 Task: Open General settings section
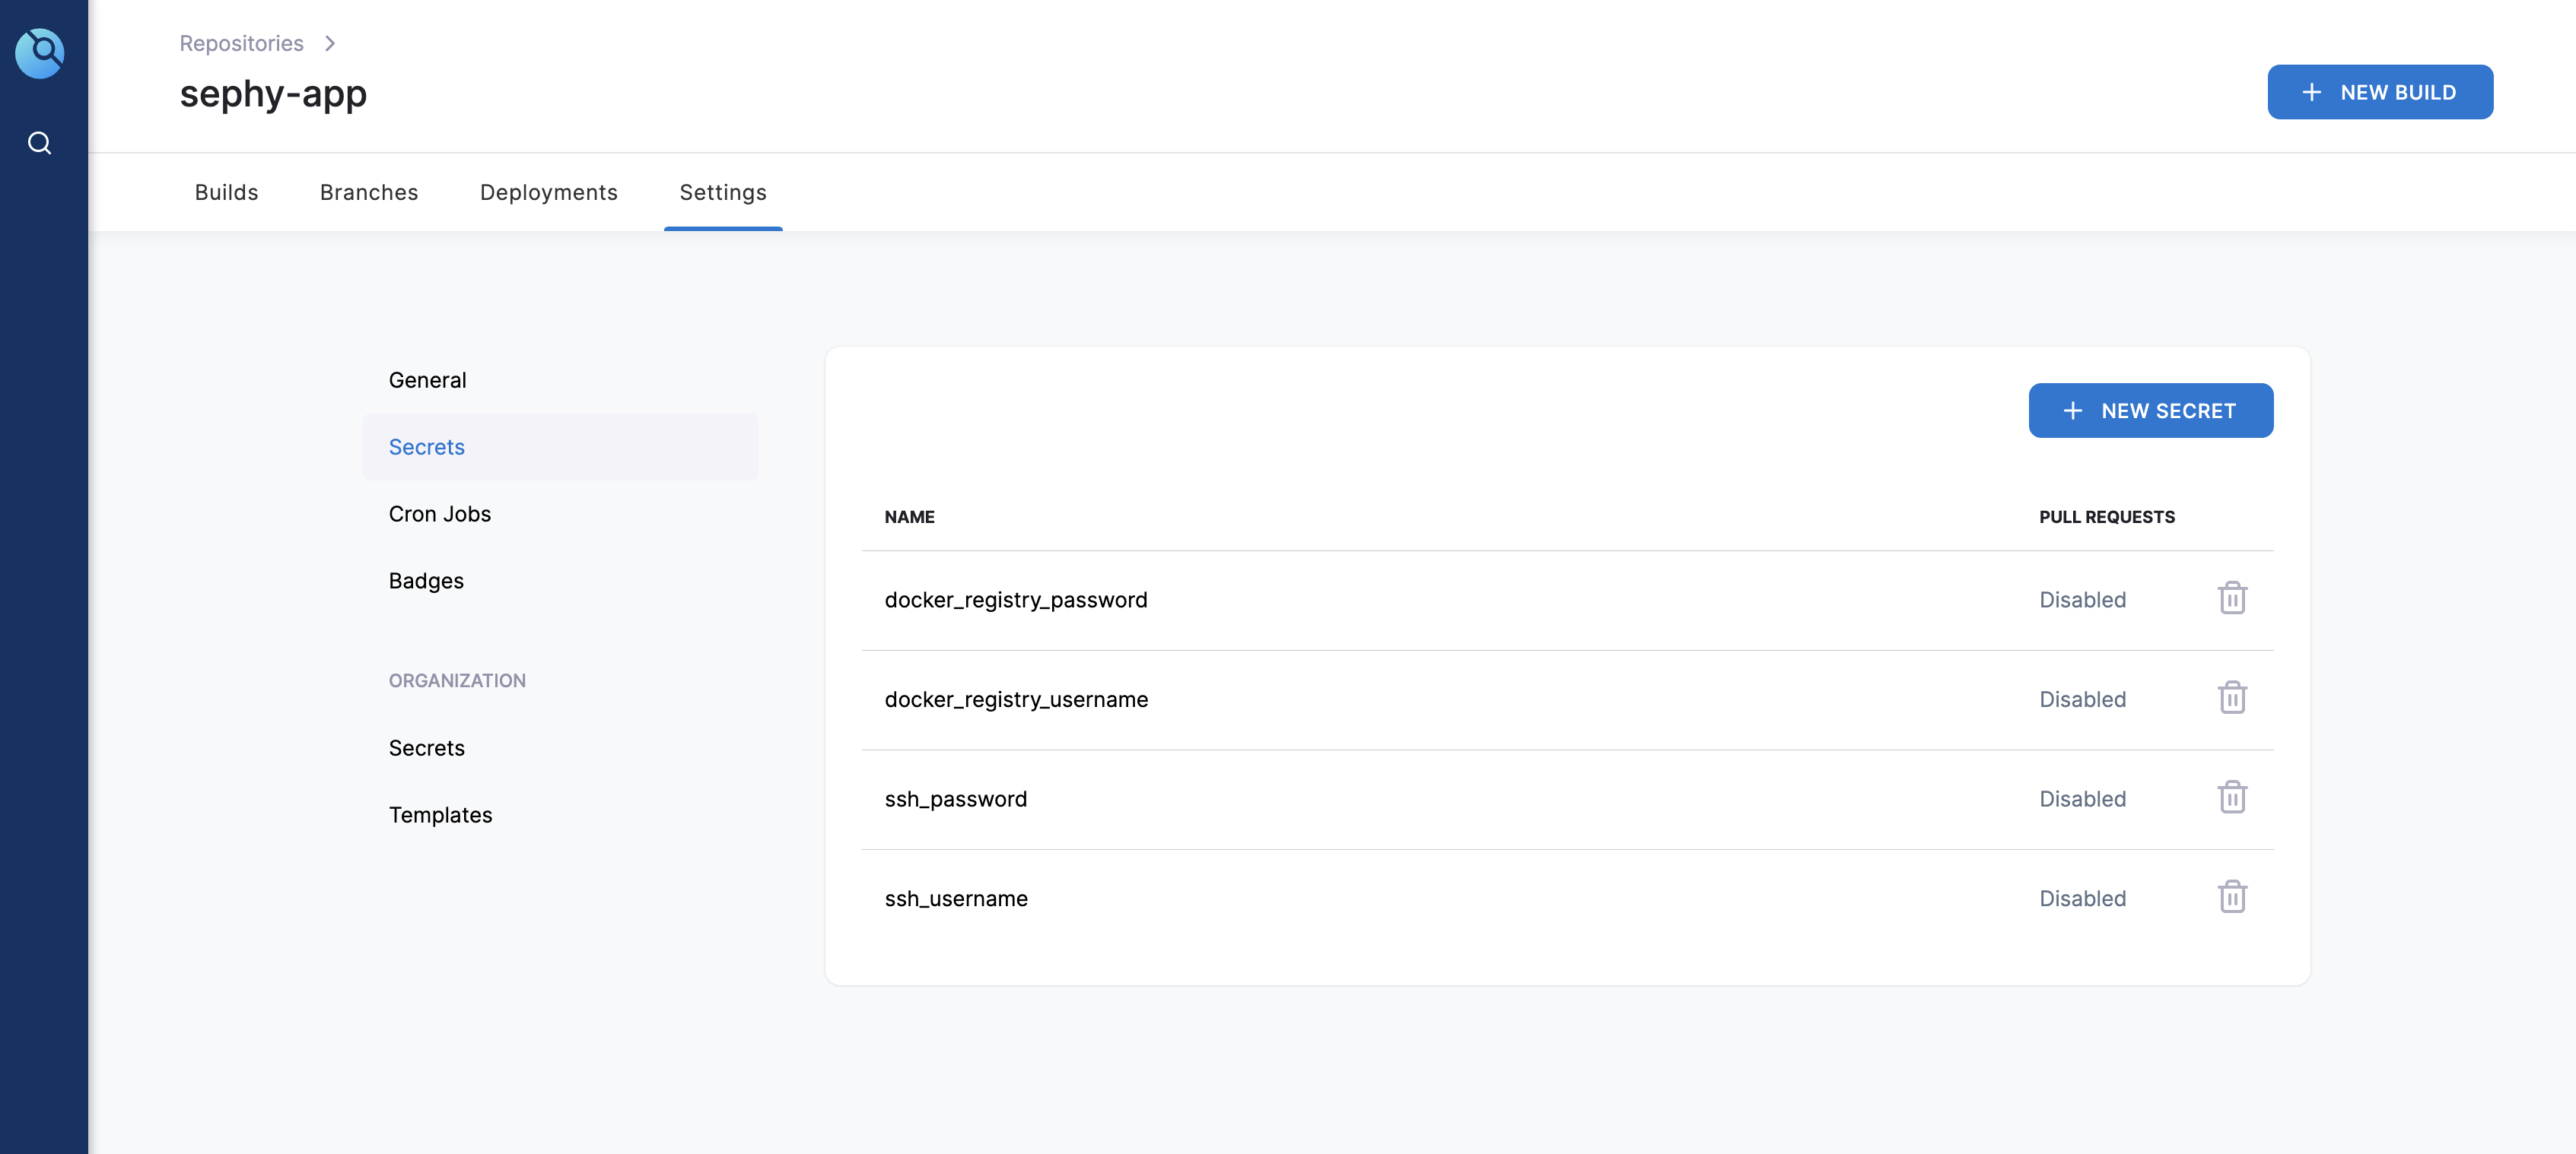(560, 381)
